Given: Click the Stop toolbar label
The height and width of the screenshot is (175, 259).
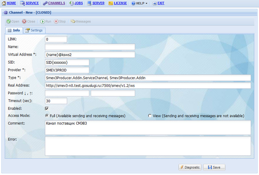Looking at the screenshot, I should (62, 21).
